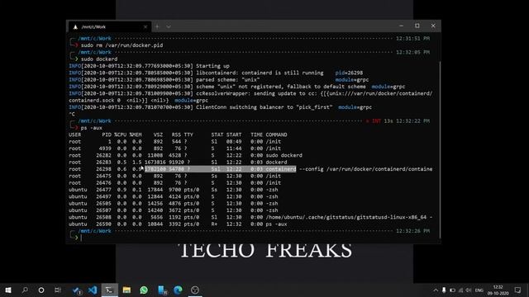Open WhatsApp from taskbar
Viewport: 529px width, 297px height.
pyautogui.click(x=144, y=290)
